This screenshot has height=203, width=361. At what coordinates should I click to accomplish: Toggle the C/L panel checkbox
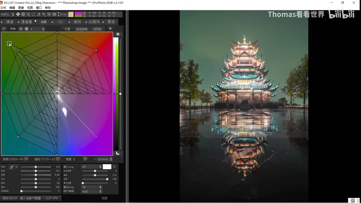pyautogui.click(x=53, y=22)
